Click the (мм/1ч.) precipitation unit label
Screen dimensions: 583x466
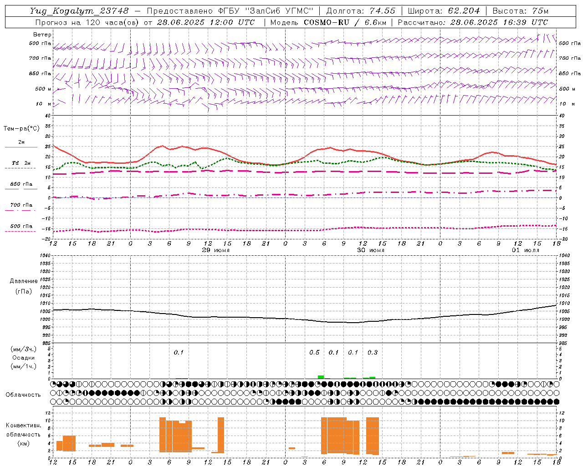tap(24, 366)
